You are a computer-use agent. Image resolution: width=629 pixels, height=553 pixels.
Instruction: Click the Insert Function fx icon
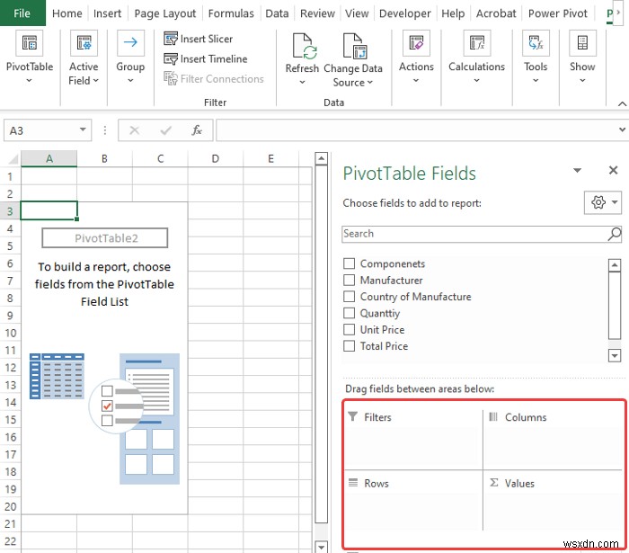click(x=197, y=130)
